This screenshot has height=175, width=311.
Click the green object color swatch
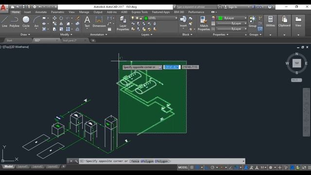point(220,18)
